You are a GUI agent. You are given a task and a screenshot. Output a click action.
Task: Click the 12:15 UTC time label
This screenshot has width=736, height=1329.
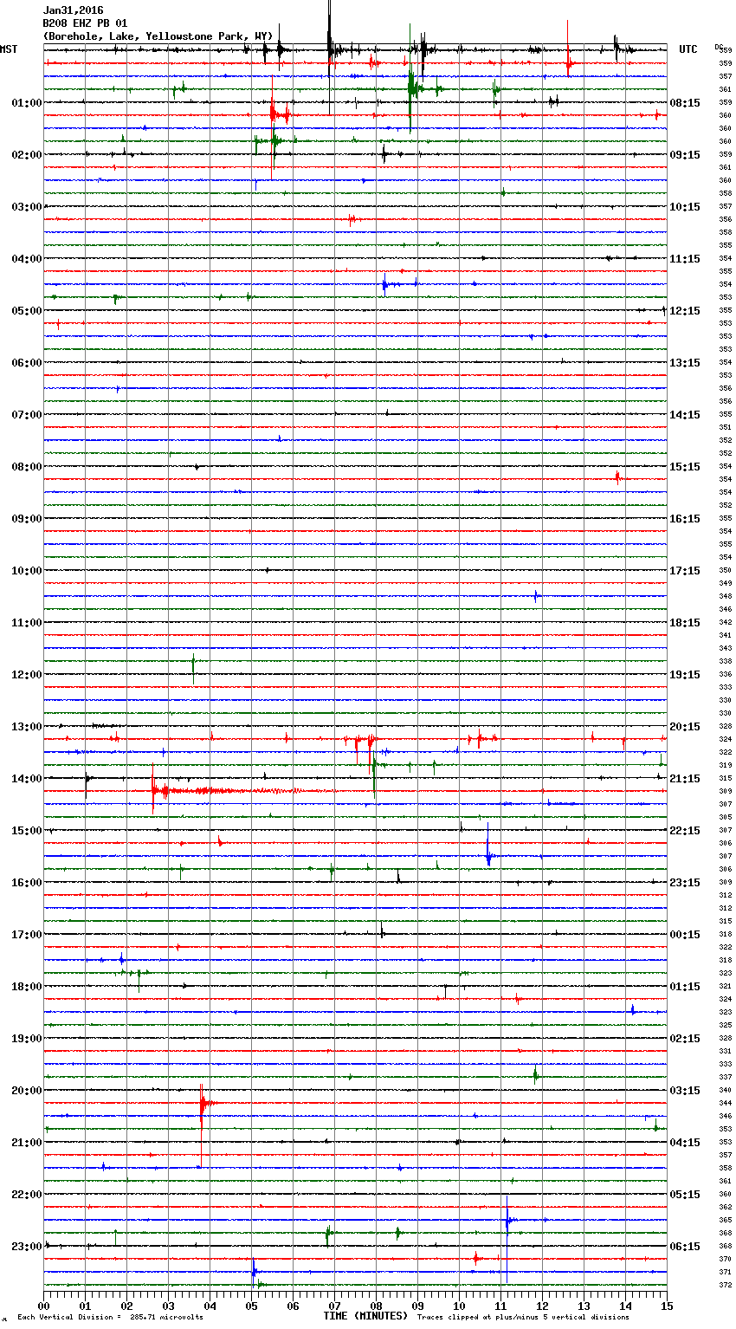click(685, 311)
